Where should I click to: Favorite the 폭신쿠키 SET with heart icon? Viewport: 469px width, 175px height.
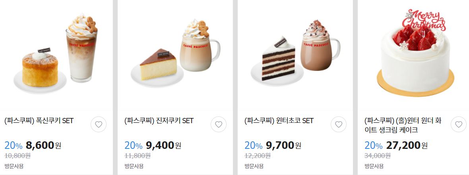99,124
